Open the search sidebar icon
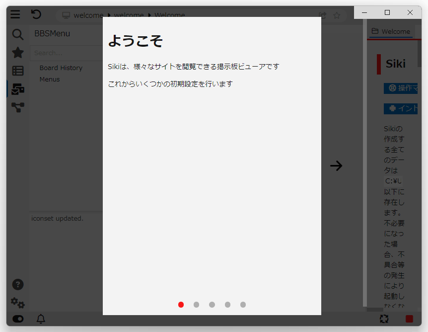The image size is (428, 332). [18, 34]
